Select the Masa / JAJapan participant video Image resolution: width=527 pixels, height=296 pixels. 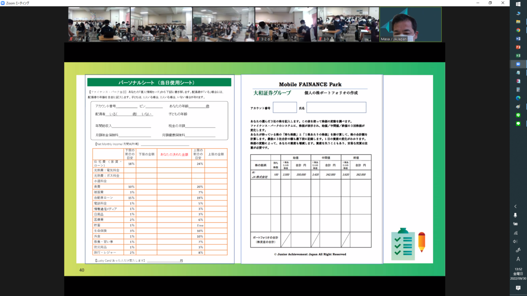click(411, 24)
